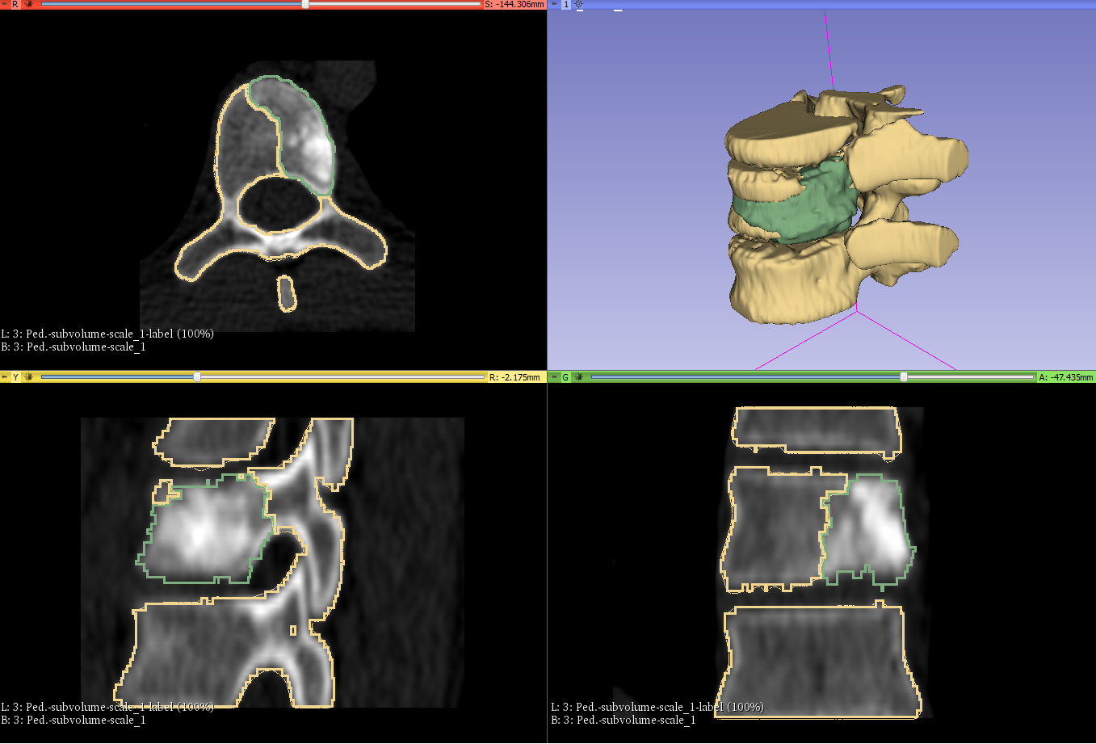The height and width of the screenshot is (744, 1096).
Task: Center the 3D view using crosshair icon
Action: (x=579, y=5)
